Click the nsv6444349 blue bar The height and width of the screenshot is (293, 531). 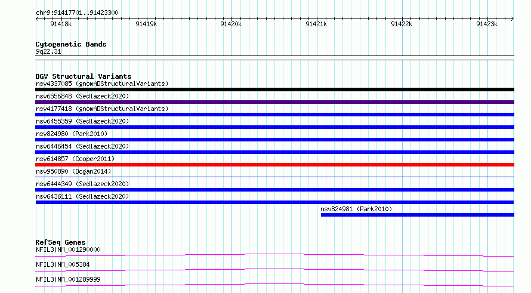(274, 190)
